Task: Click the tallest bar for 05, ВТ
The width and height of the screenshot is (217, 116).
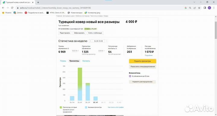Action: [x=80, y=84]
